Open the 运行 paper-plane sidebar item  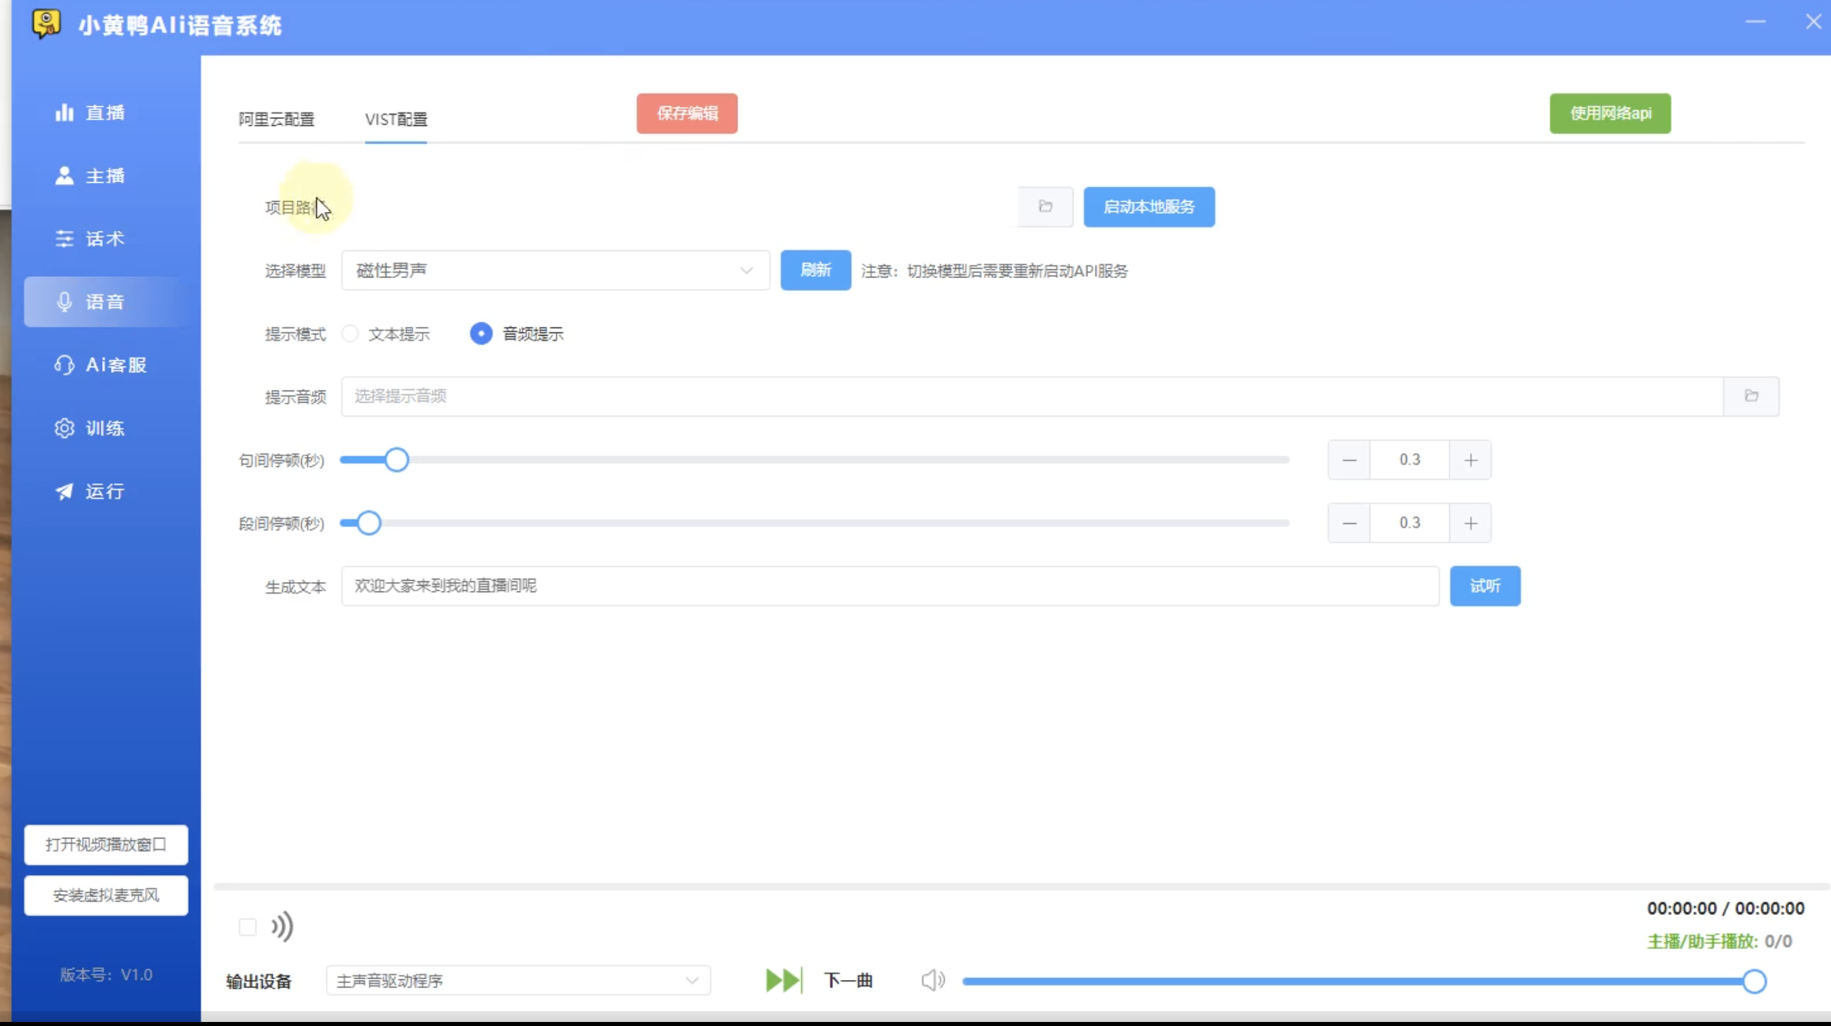[105, 491]
